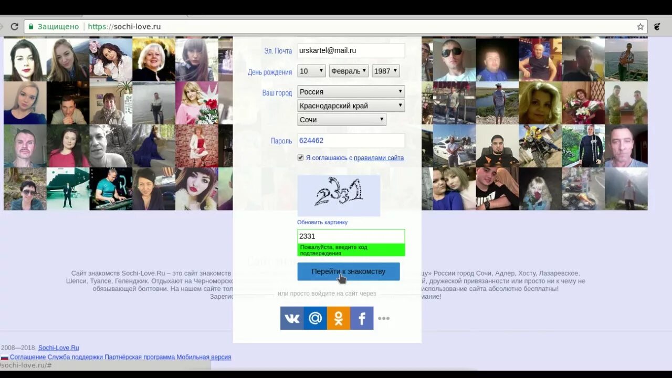Reload the page with the refresh icon
The height and width of the screenshot is (378, 672).
(x=14, y=27)
